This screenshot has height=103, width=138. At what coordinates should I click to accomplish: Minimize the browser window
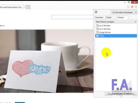(x=125, y=3)
